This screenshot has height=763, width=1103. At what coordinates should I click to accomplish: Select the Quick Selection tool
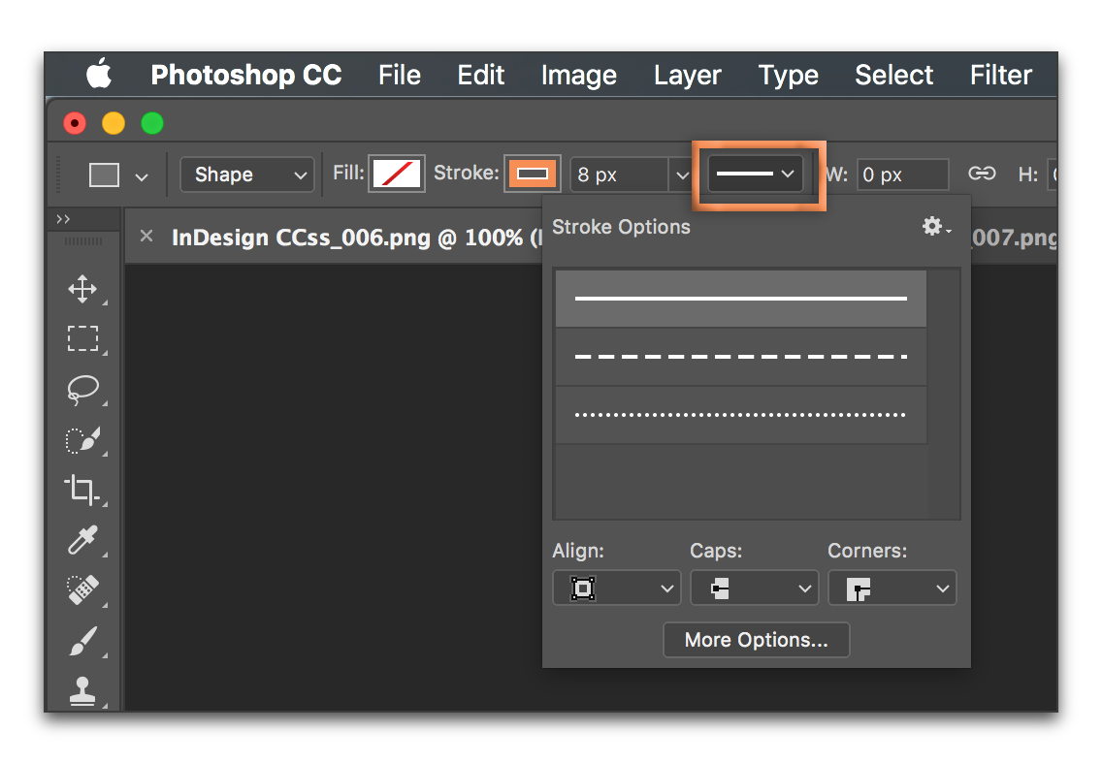click(x=82, y=440)
